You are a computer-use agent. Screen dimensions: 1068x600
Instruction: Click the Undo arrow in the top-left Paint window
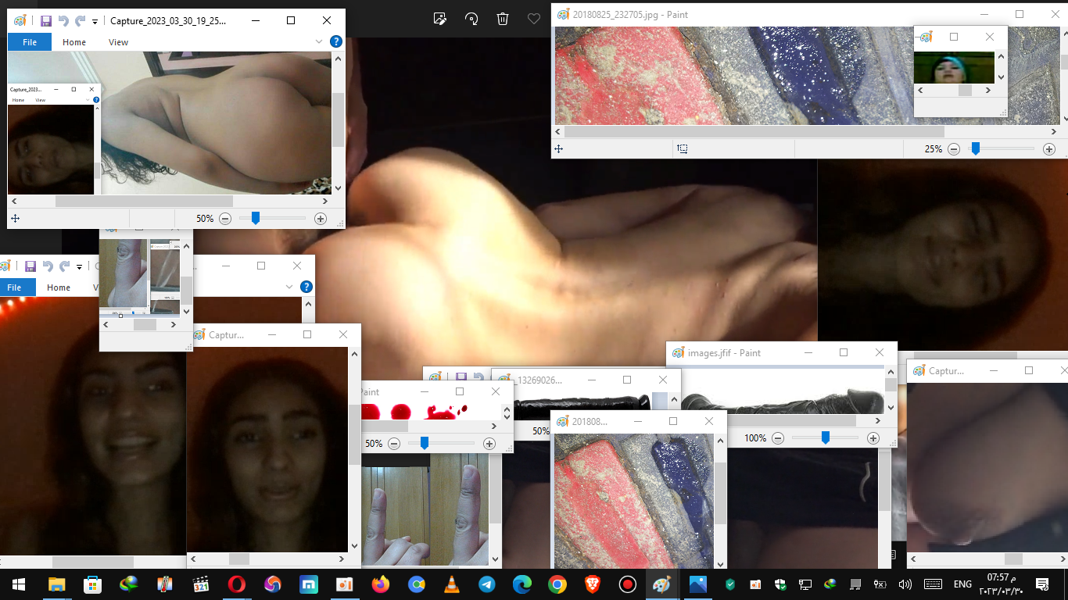tap(61, 20)
